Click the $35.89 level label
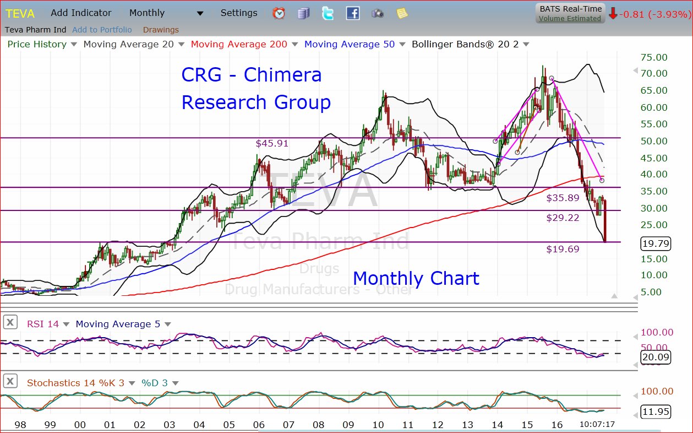 [563, 198]
